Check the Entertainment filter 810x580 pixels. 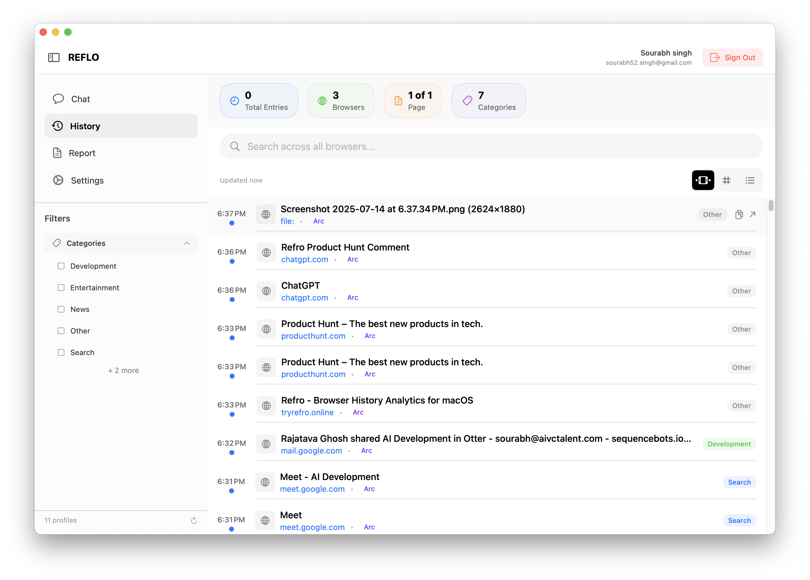[x=61, y=288]
